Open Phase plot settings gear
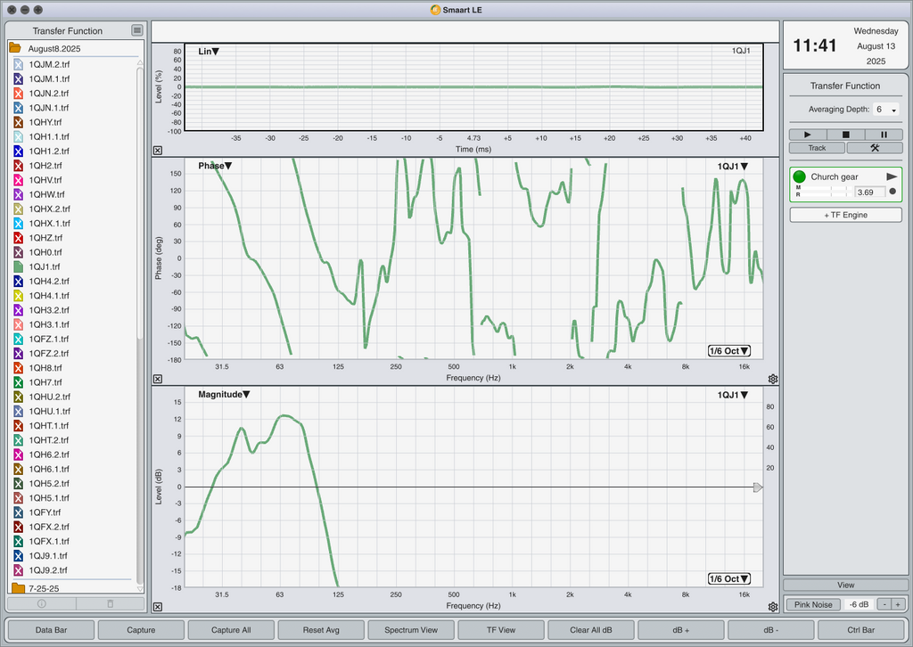This screenshot has width=913, height=647. coord(773,379)
